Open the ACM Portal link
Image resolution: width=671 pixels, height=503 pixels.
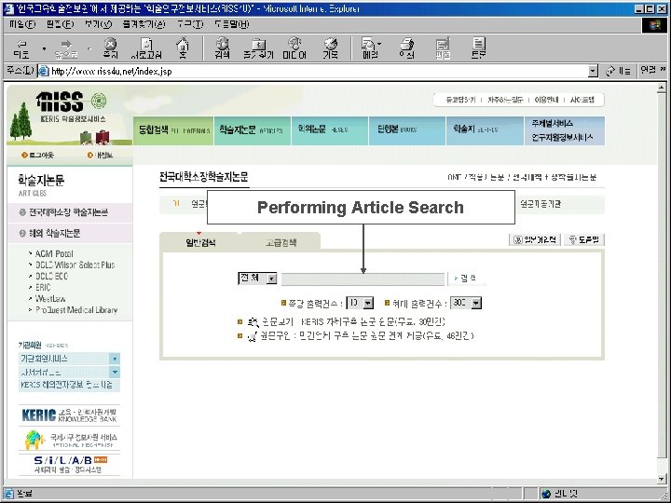tap(54, 253)
